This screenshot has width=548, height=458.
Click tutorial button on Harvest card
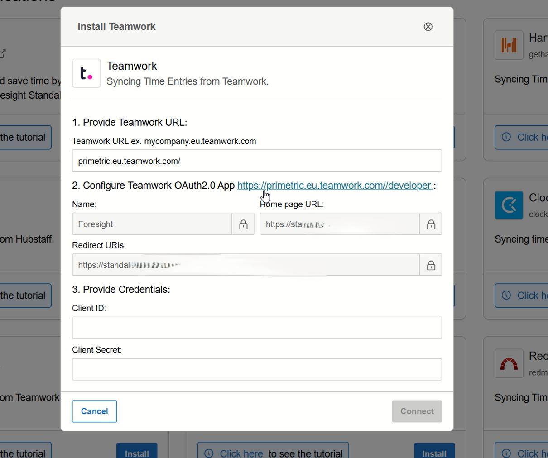click(521, 137)
